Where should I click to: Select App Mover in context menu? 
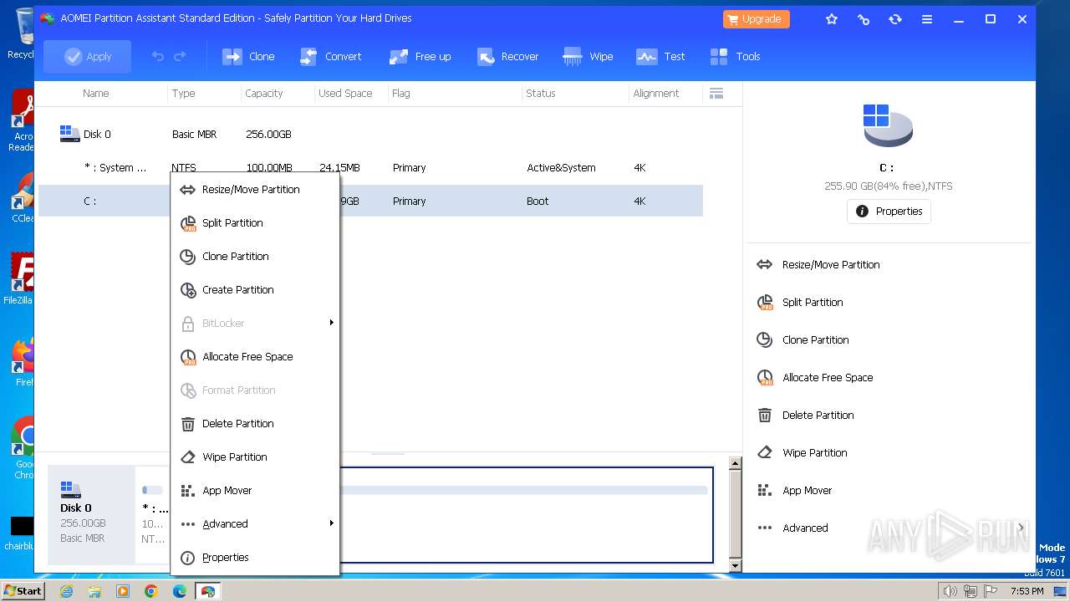pos(255,491)
